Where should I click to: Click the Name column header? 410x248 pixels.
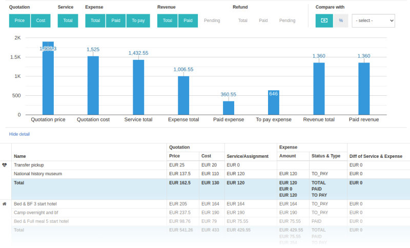click(x=20, y=156)
